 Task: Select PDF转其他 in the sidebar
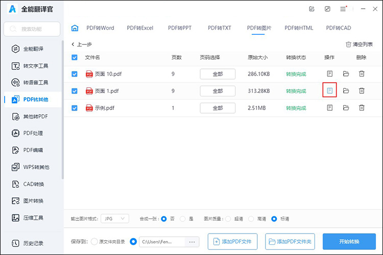32,99
